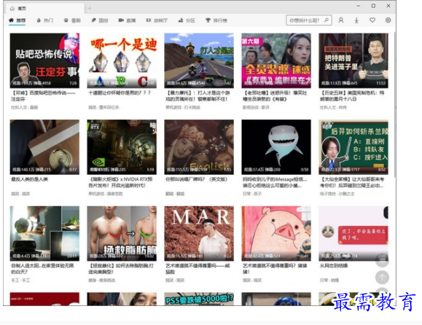This screenshot has width=422, height=325.
Task: Add a new tab with plus icon
Action: [90, 8]
